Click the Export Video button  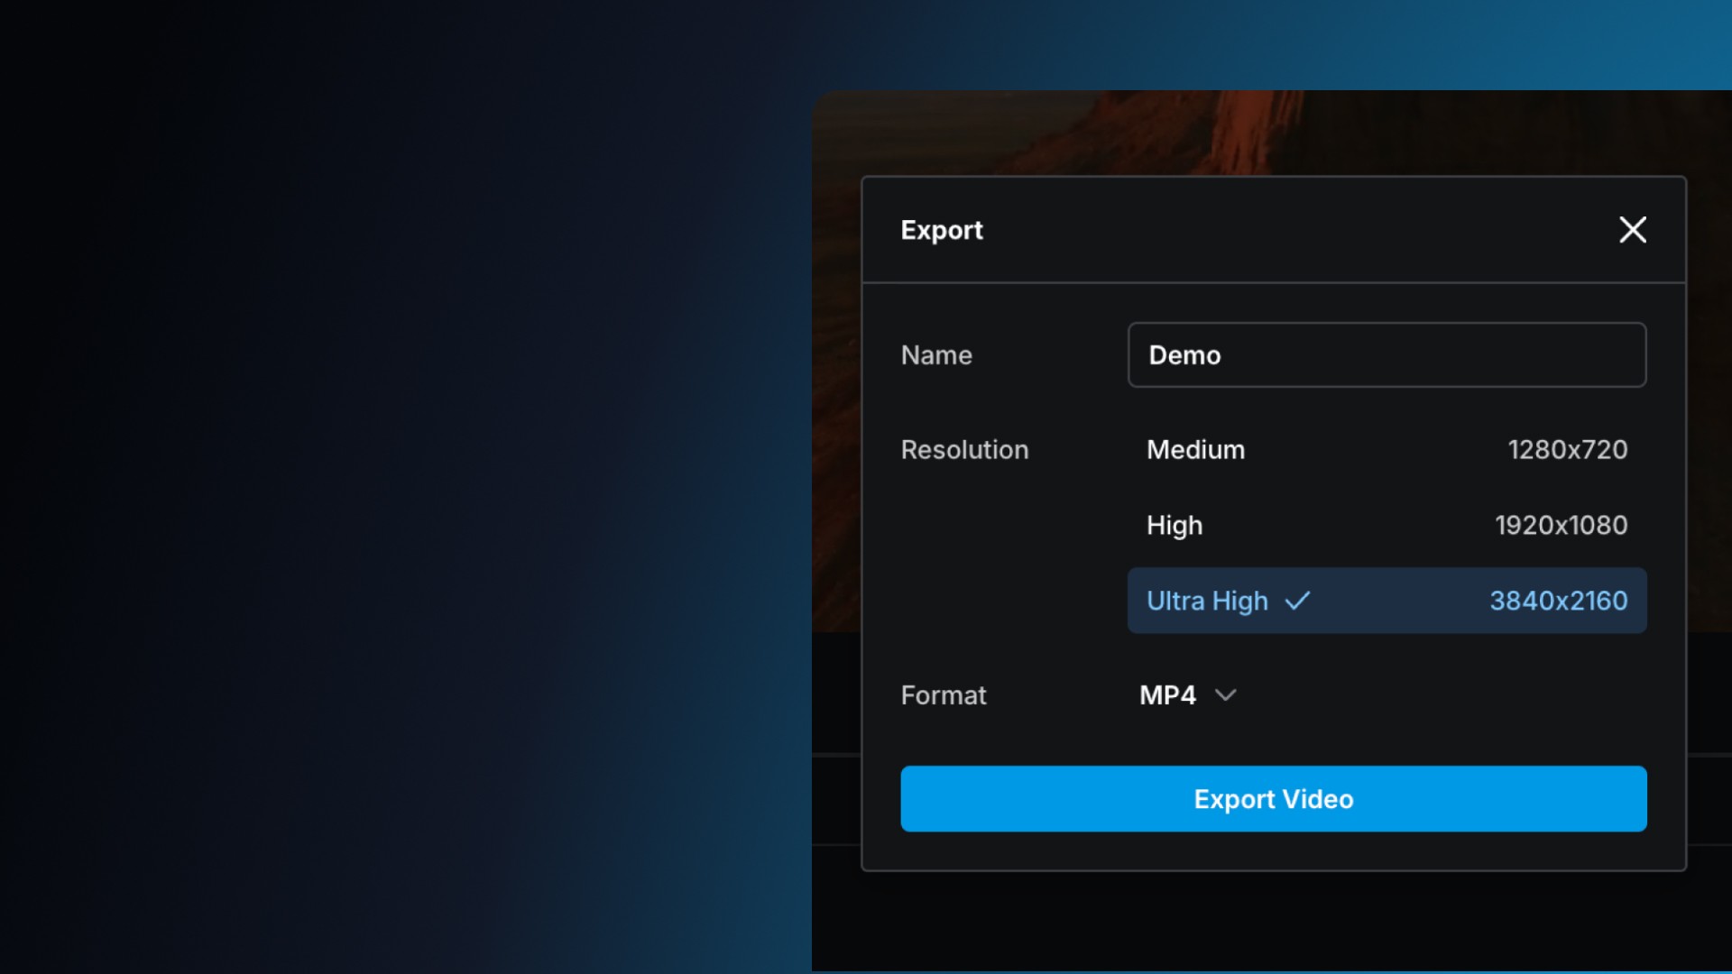click(1273, 799)
